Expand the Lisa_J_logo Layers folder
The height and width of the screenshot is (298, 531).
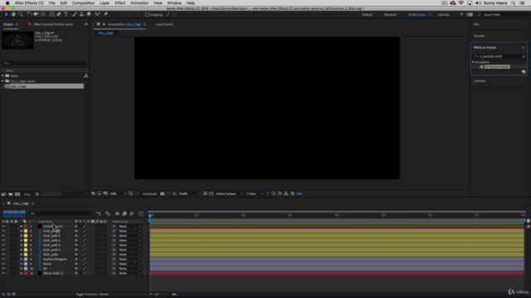2,81
